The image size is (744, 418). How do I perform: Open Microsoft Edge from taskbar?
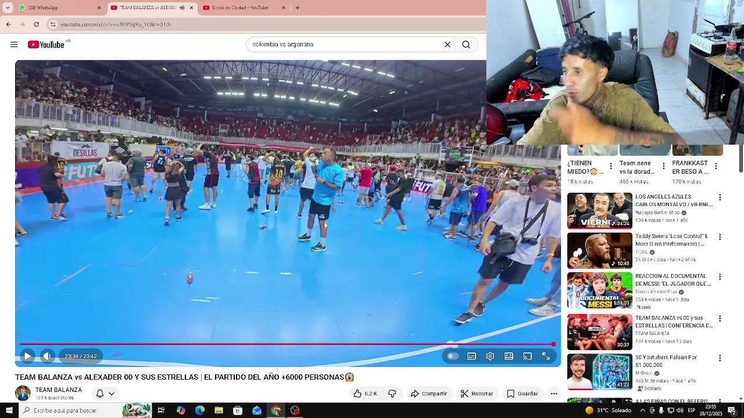pyautogui.click(x=200, y=410)
